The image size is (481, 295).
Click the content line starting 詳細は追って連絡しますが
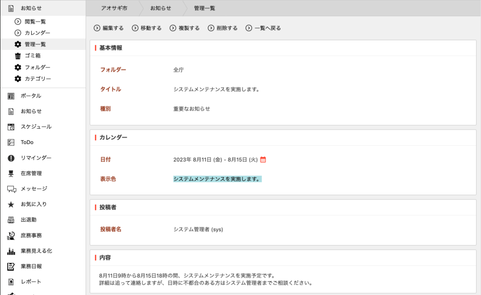[205, 283]
